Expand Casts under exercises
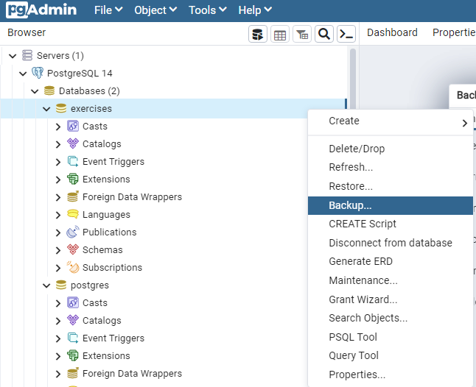 tap(58, 127)
